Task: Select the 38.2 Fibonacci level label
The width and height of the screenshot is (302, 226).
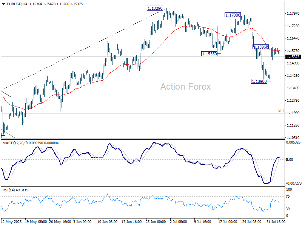Action: click(280, 111)
